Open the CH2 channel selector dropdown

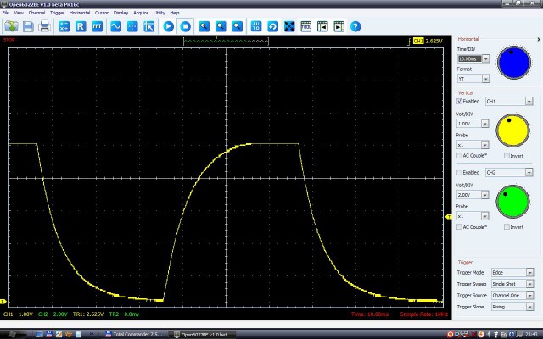(x=529, y=172)
